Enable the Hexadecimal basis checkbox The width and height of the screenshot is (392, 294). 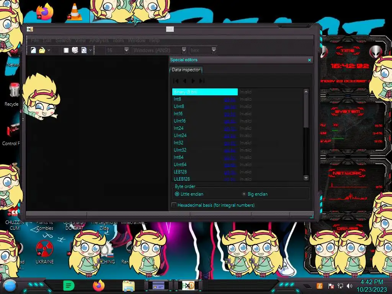(174, 205)
